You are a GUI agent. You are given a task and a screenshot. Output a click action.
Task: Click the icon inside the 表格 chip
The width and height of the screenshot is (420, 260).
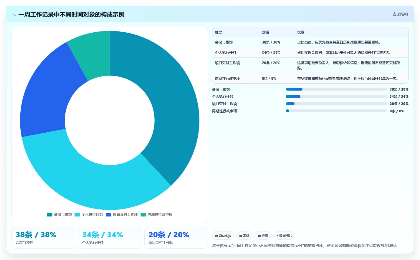coord(241,236)
